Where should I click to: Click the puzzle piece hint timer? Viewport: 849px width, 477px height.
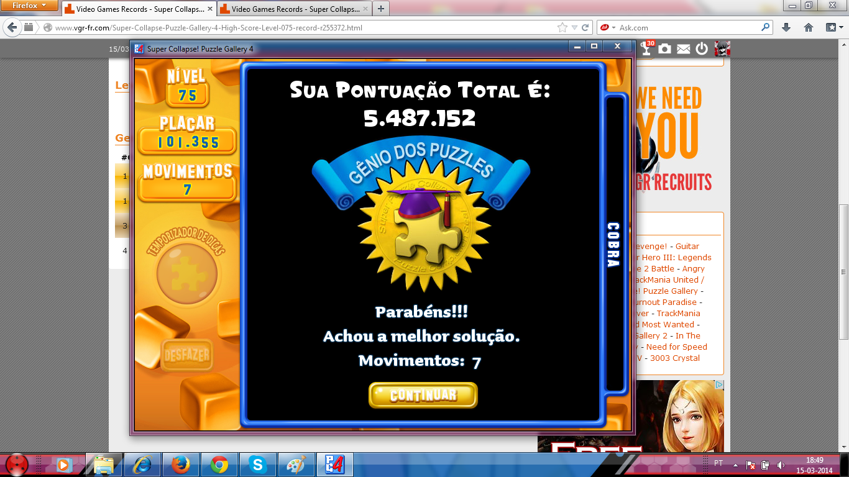pyautogui.click(x=187, y=273)
